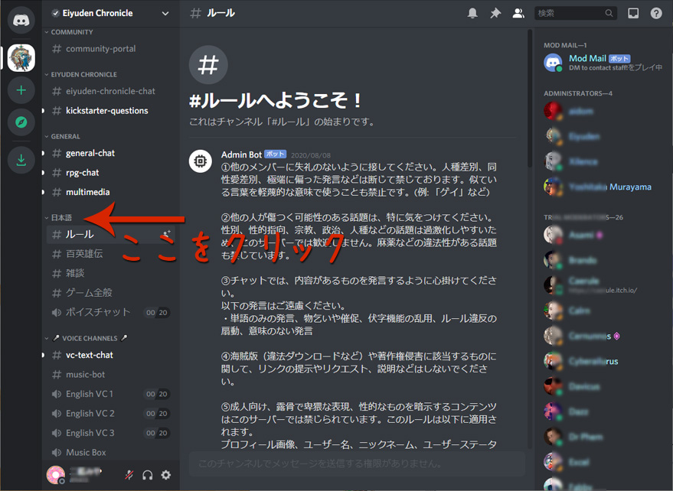673x491 pixels.
Task: Open the vc-text-chat channel
Action: point(111,355)
